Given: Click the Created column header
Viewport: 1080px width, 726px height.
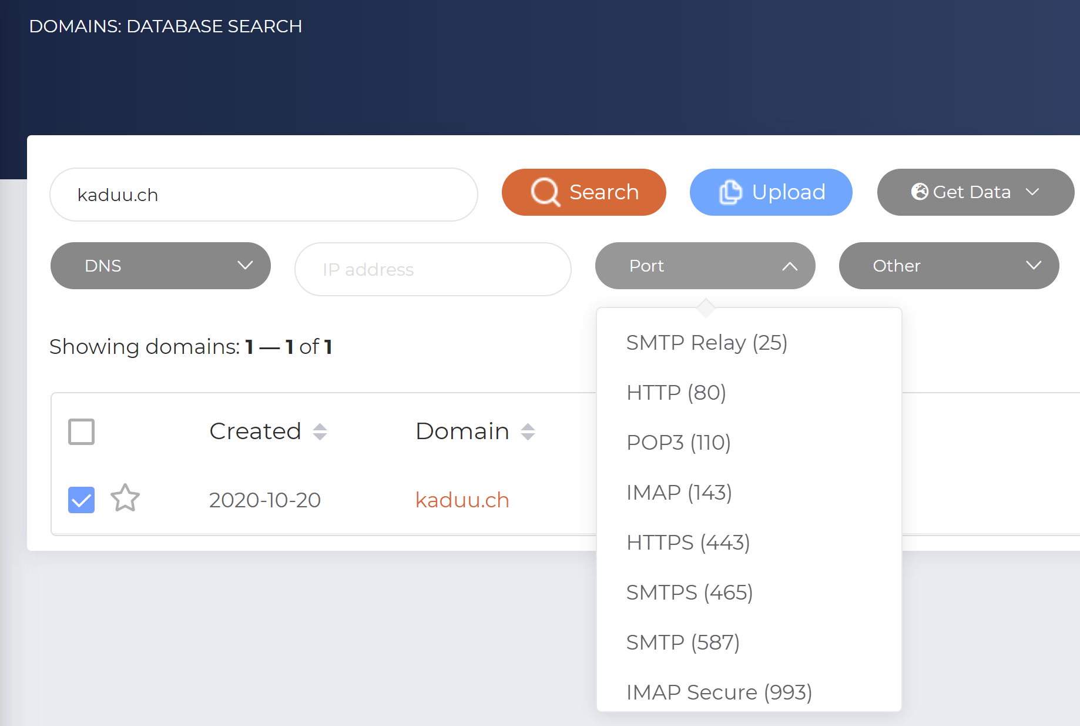Looking at the screenshot, I should pyautogui.click(x=255, y=431).
